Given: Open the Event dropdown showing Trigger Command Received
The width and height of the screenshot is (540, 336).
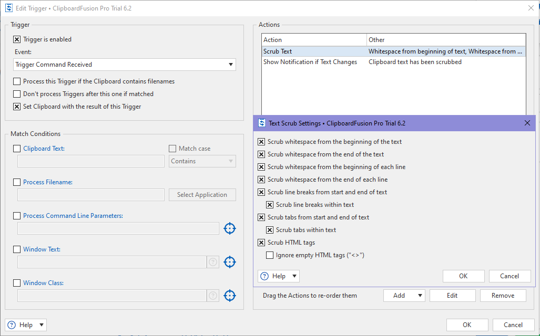Looking at the screenshot, I should click(125, 65).
